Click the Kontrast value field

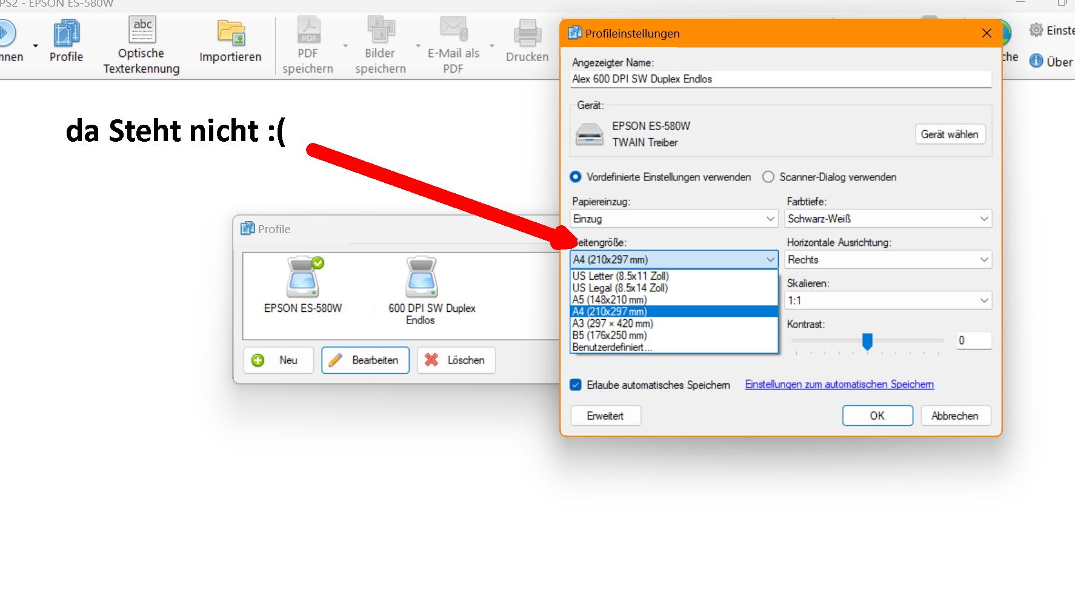[x=973, y=340]
